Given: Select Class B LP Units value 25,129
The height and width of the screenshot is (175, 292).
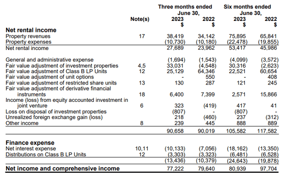Looking at the screenshot, I should 175,71.
